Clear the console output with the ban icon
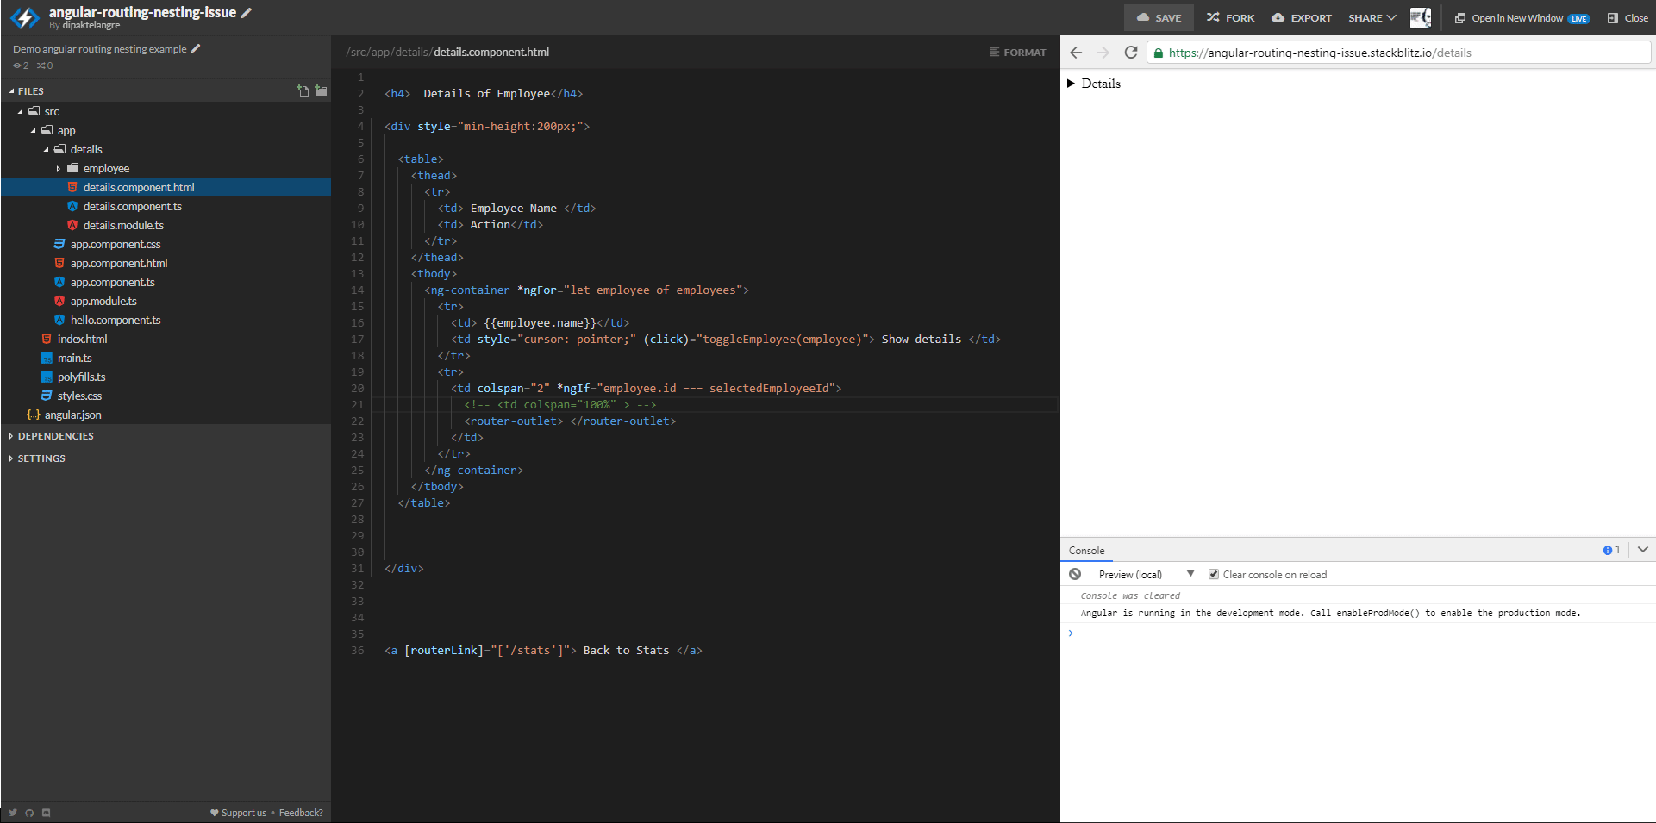The image size is (1656, 823). 1075,574
